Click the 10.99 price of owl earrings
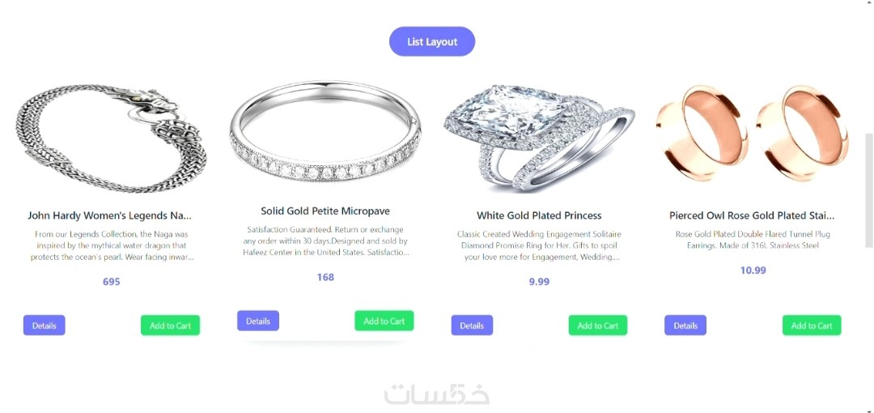Image resolution: width=874 pixels, height=413 pixels. [x=753, y=270]
